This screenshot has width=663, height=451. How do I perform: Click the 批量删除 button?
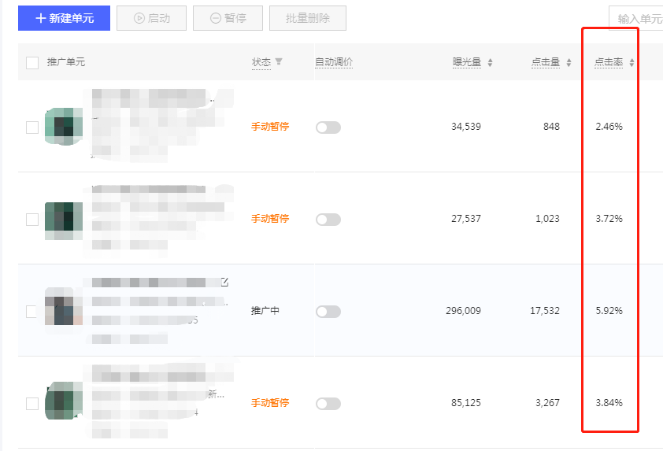point(308,18)
